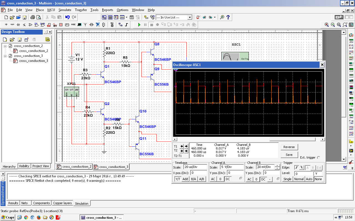The height and width of the screenshot is (221, 355).
Task: Open Design Toolbox panel dropdown arrow
Action: 46,32
